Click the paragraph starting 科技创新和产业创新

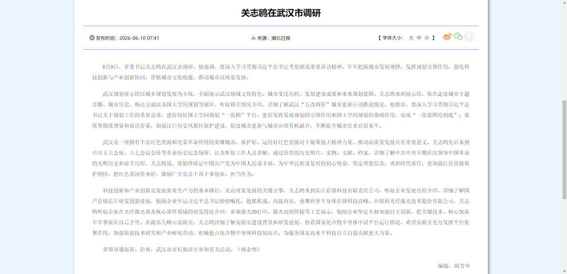click(x=281, y=212)
